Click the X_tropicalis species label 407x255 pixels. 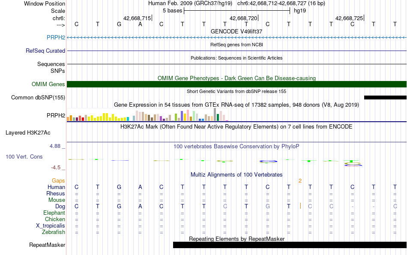pyautogui.click(x=51, y=226)
